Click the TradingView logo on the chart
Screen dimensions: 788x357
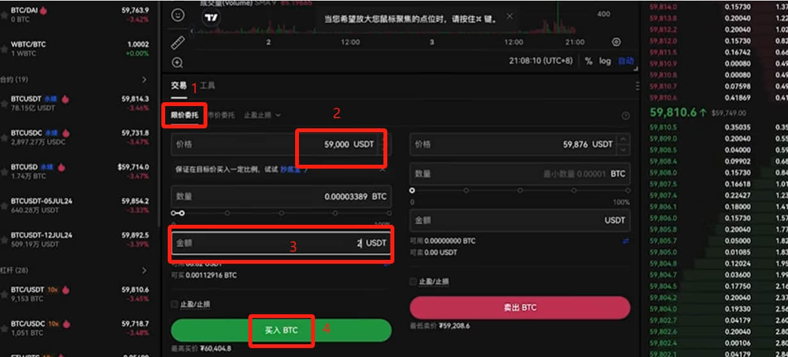[x=211, y=18]
